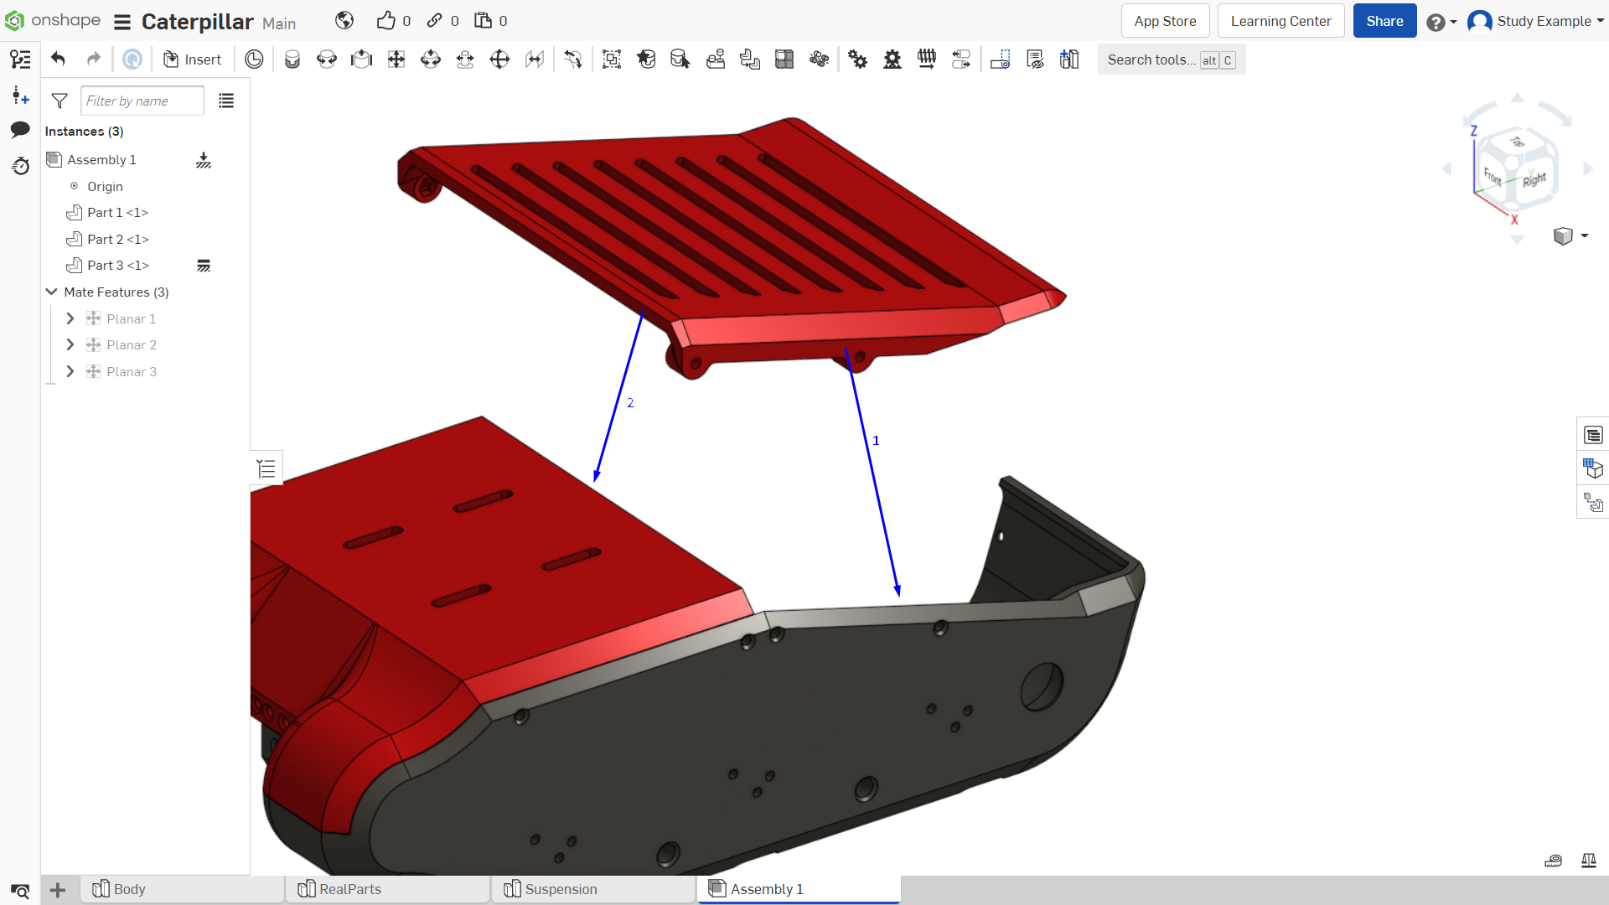Expand the Planar 2 mate

[70, 344]
